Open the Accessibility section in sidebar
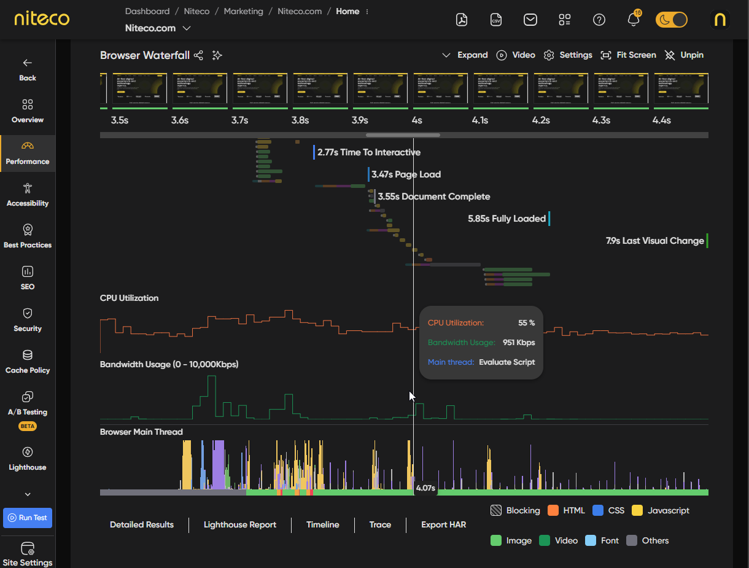The width and height of the screenshot is (749, 568). [x=28, y=195]
